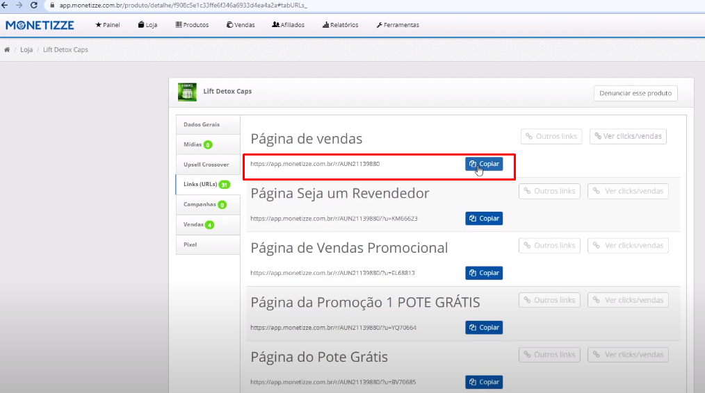Click the Lift Detox Caps product thumbnail

click(x=187, y=92)
